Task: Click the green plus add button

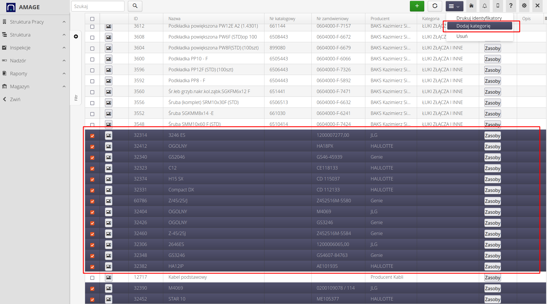Action: (417, 6)
